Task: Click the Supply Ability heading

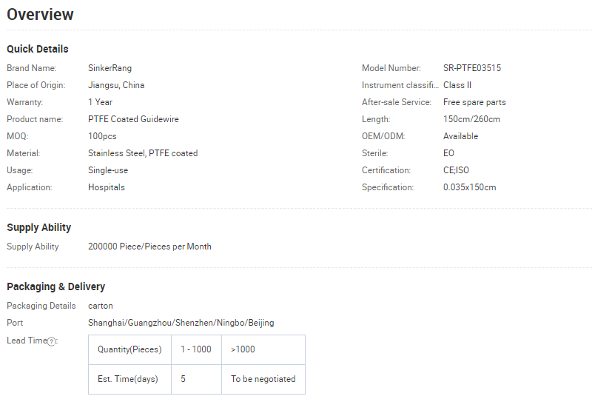Action: coord(39,227)
